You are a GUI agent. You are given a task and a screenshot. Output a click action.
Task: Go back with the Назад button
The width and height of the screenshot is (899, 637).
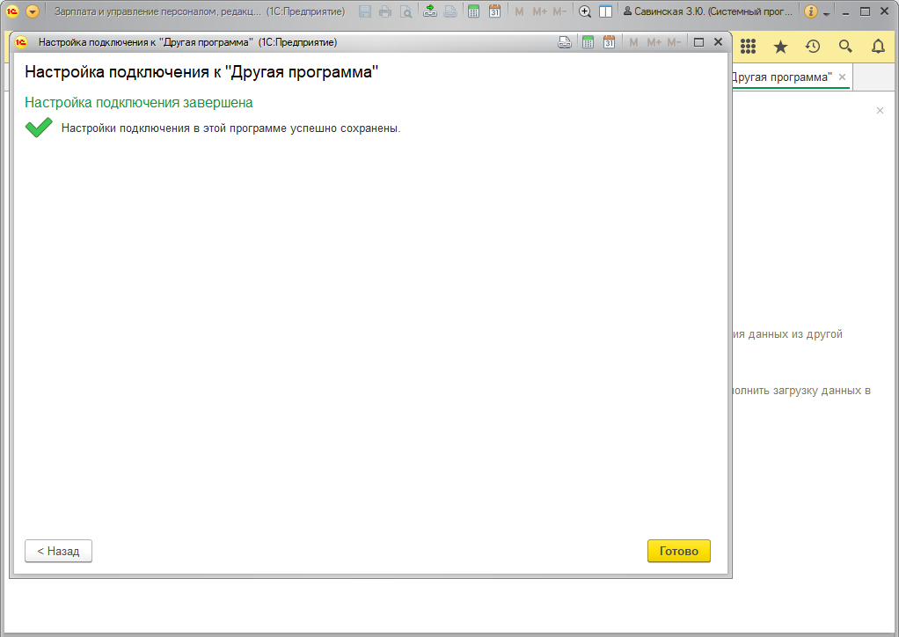[58, 551]
